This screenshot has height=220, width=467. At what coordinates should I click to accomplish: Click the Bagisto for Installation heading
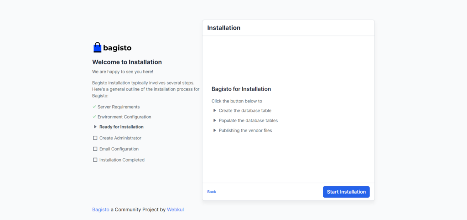(x=241, y=89)
